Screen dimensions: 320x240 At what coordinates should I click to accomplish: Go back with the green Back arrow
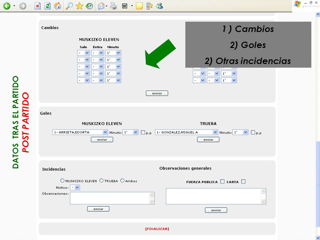click(x=7, y=6)
